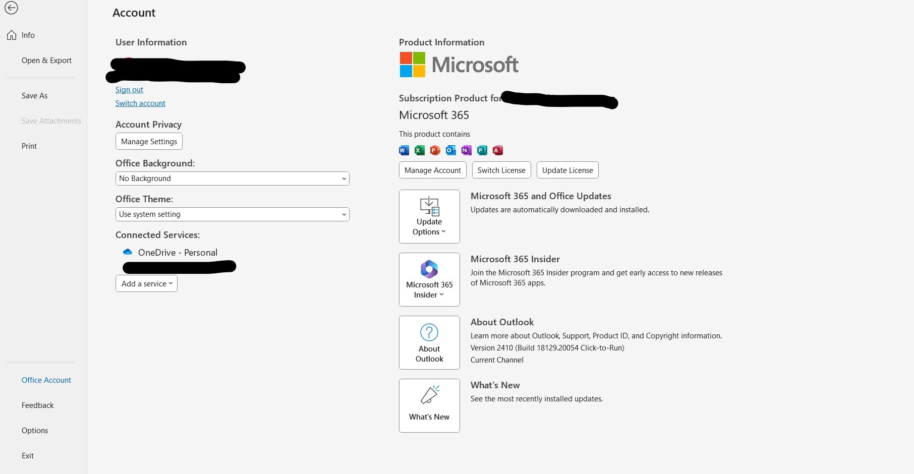Image resolution: width=914 pixels, height=474 pixels.
Task: Select the PowerPoint icon under This product contains
Action: [435, 150]
